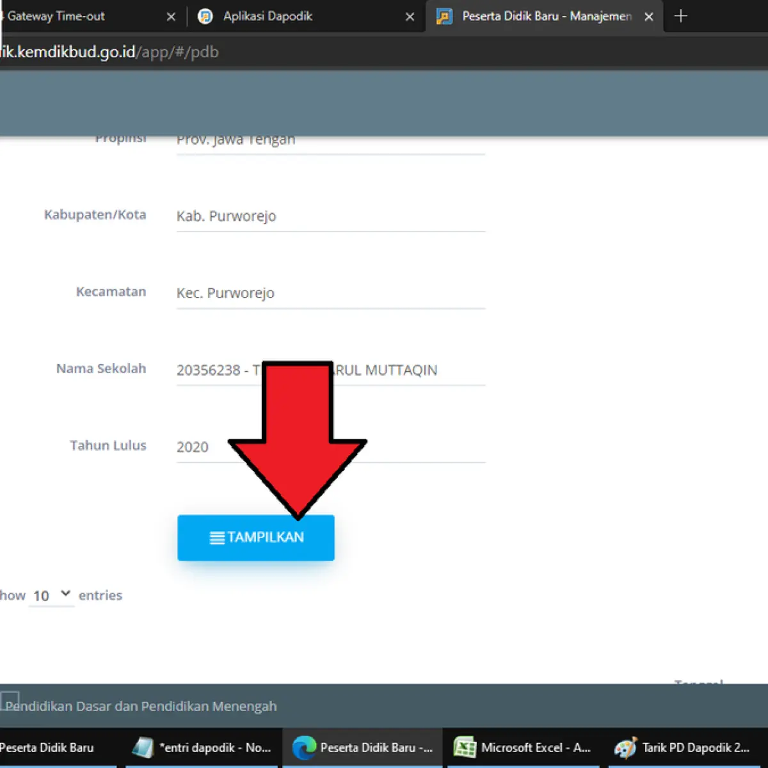This screenshot has width=768, height=768.
Task: Focus the browser address bar URL
Action: coord(109,52)
